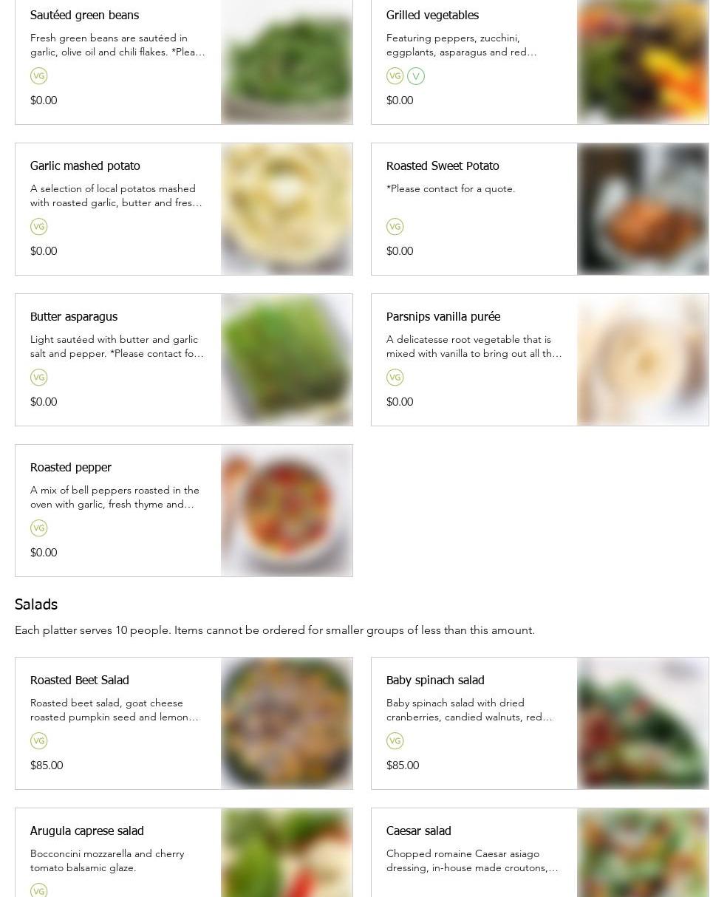
Task: Open the Garlic mashed potato image
Action: pyautogui.click(x=287, y=209)
